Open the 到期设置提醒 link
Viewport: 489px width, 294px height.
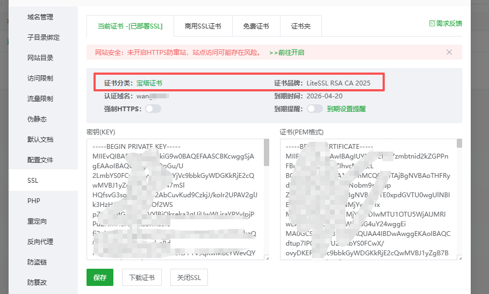[x=346, y=109]
